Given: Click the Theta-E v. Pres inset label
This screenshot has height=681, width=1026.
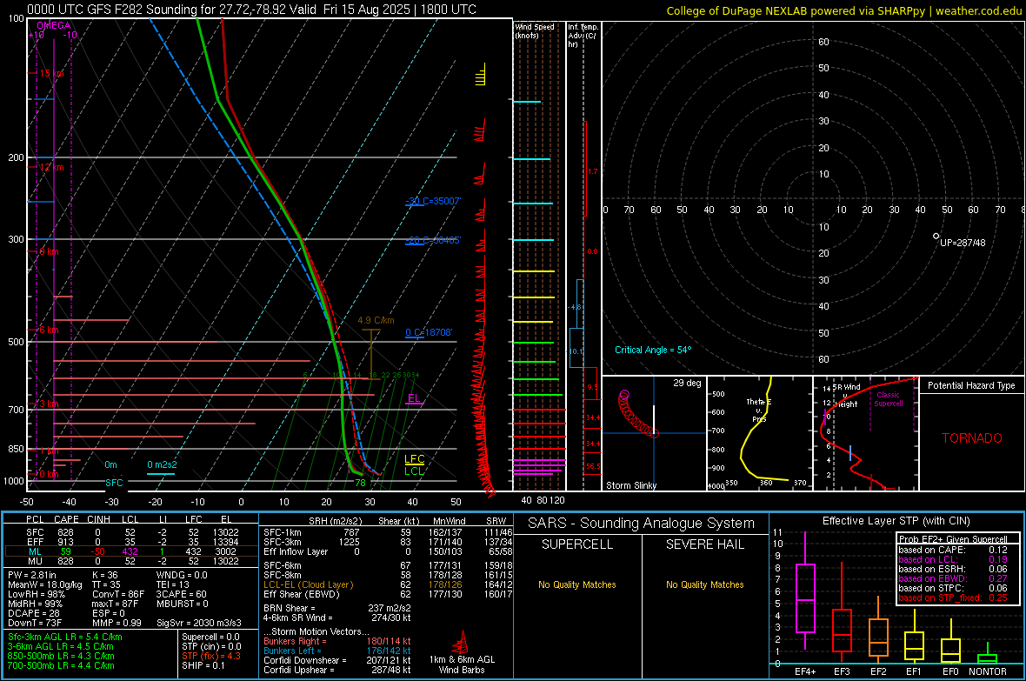Looking at the screenshot, I should tap(759, 410).
